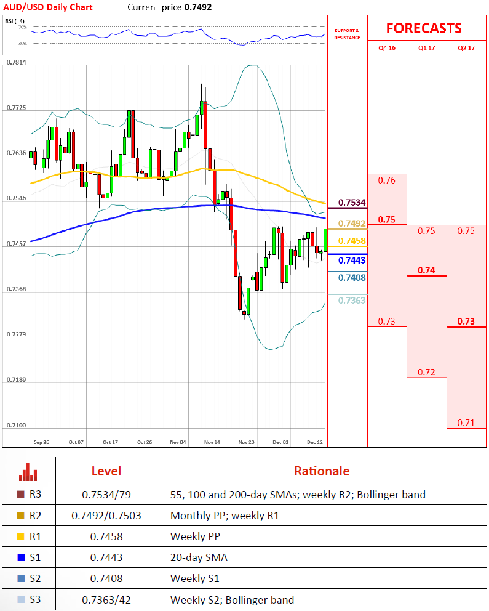Viewport: 489px width, 611px height.
Task: Click the 0.7443 level label beside chart
Action: click(x=352, y=261)
